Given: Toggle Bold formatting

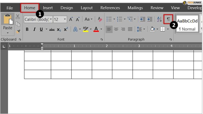Looking at the screenshot, I should coord(27,29).
